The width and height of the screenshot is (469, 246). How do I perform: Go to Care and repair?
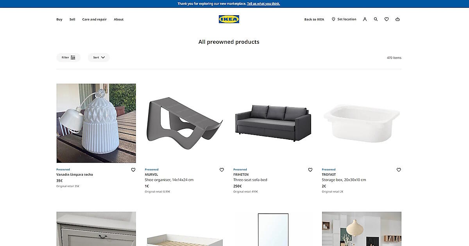(x=94, y=20)
